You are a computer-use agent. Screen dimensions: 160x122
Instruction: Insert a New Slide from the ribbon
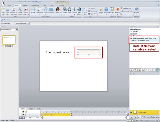3,11
